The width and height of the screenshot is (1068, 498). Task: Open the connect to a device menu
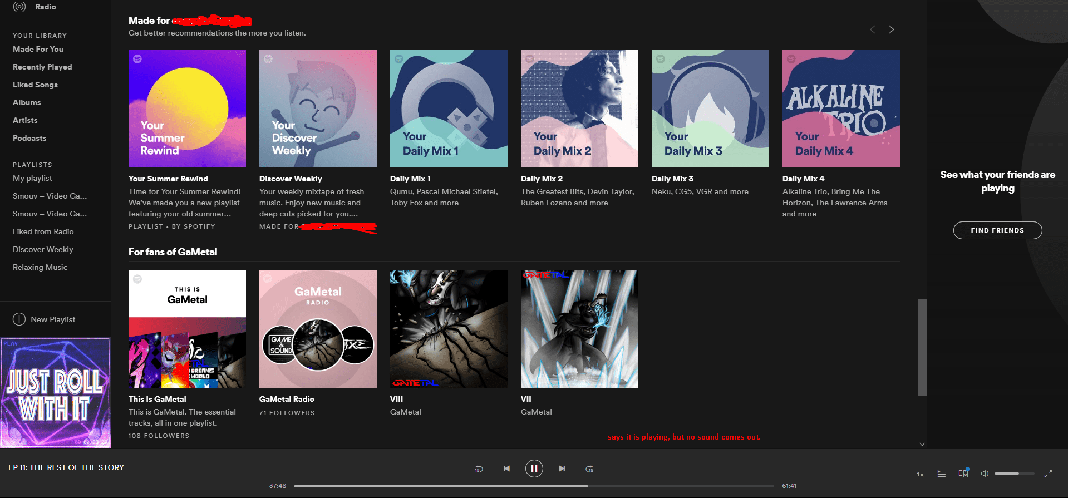(963, 474)
